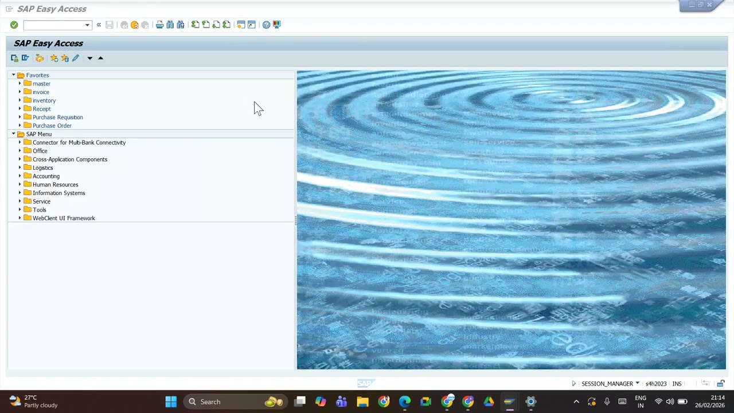Screen dimensions: 734x413
Task: Open Microsoft Teams from taskbar
Action: click(342, 402)
